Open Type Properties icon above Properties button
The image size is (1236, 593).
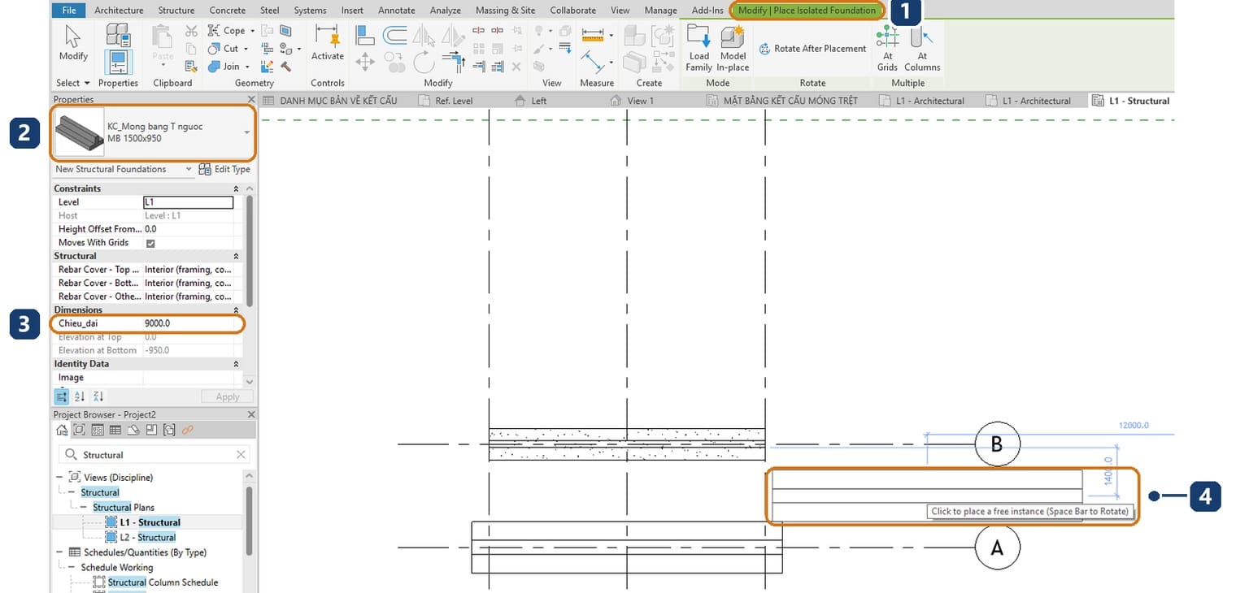click(x=119, y=34)
